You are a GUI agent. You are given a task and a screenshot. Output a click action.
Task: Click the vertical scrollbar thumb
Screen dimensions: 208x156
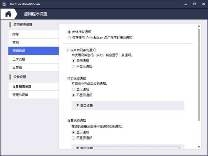199,75
